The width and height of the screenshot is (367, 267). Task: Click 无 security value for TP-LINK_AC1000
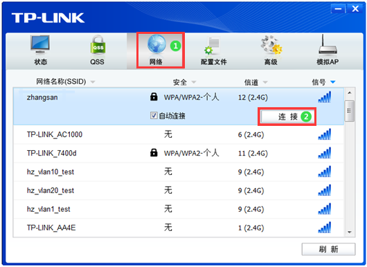pos(168,134)
